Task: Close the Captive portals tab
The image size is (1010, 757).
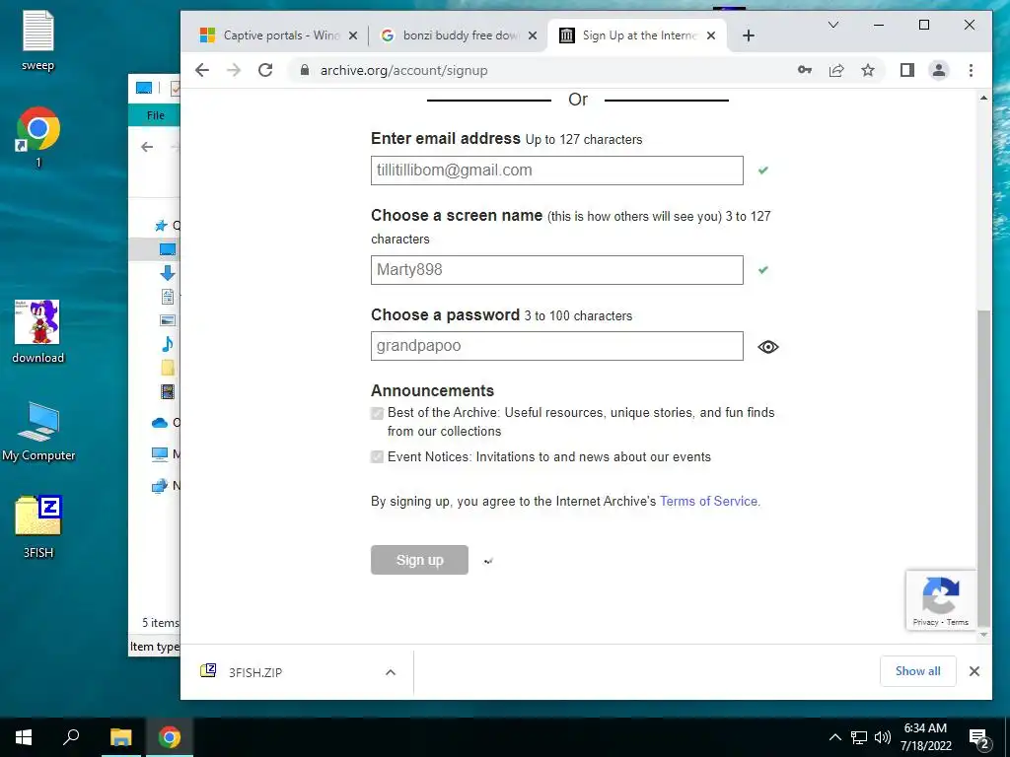Action: tap(353, 35)
